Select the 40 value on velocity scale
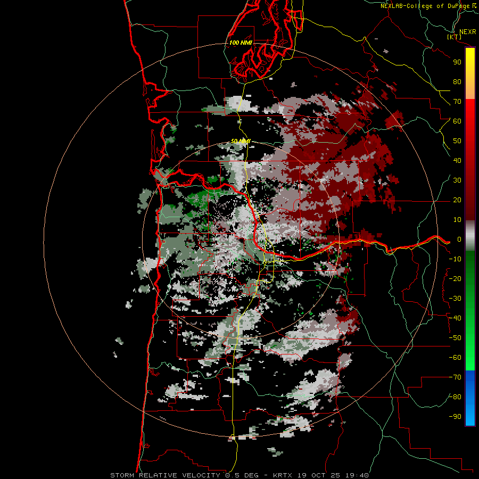Screen dimensions: 479x479 [x=457, y=161]
